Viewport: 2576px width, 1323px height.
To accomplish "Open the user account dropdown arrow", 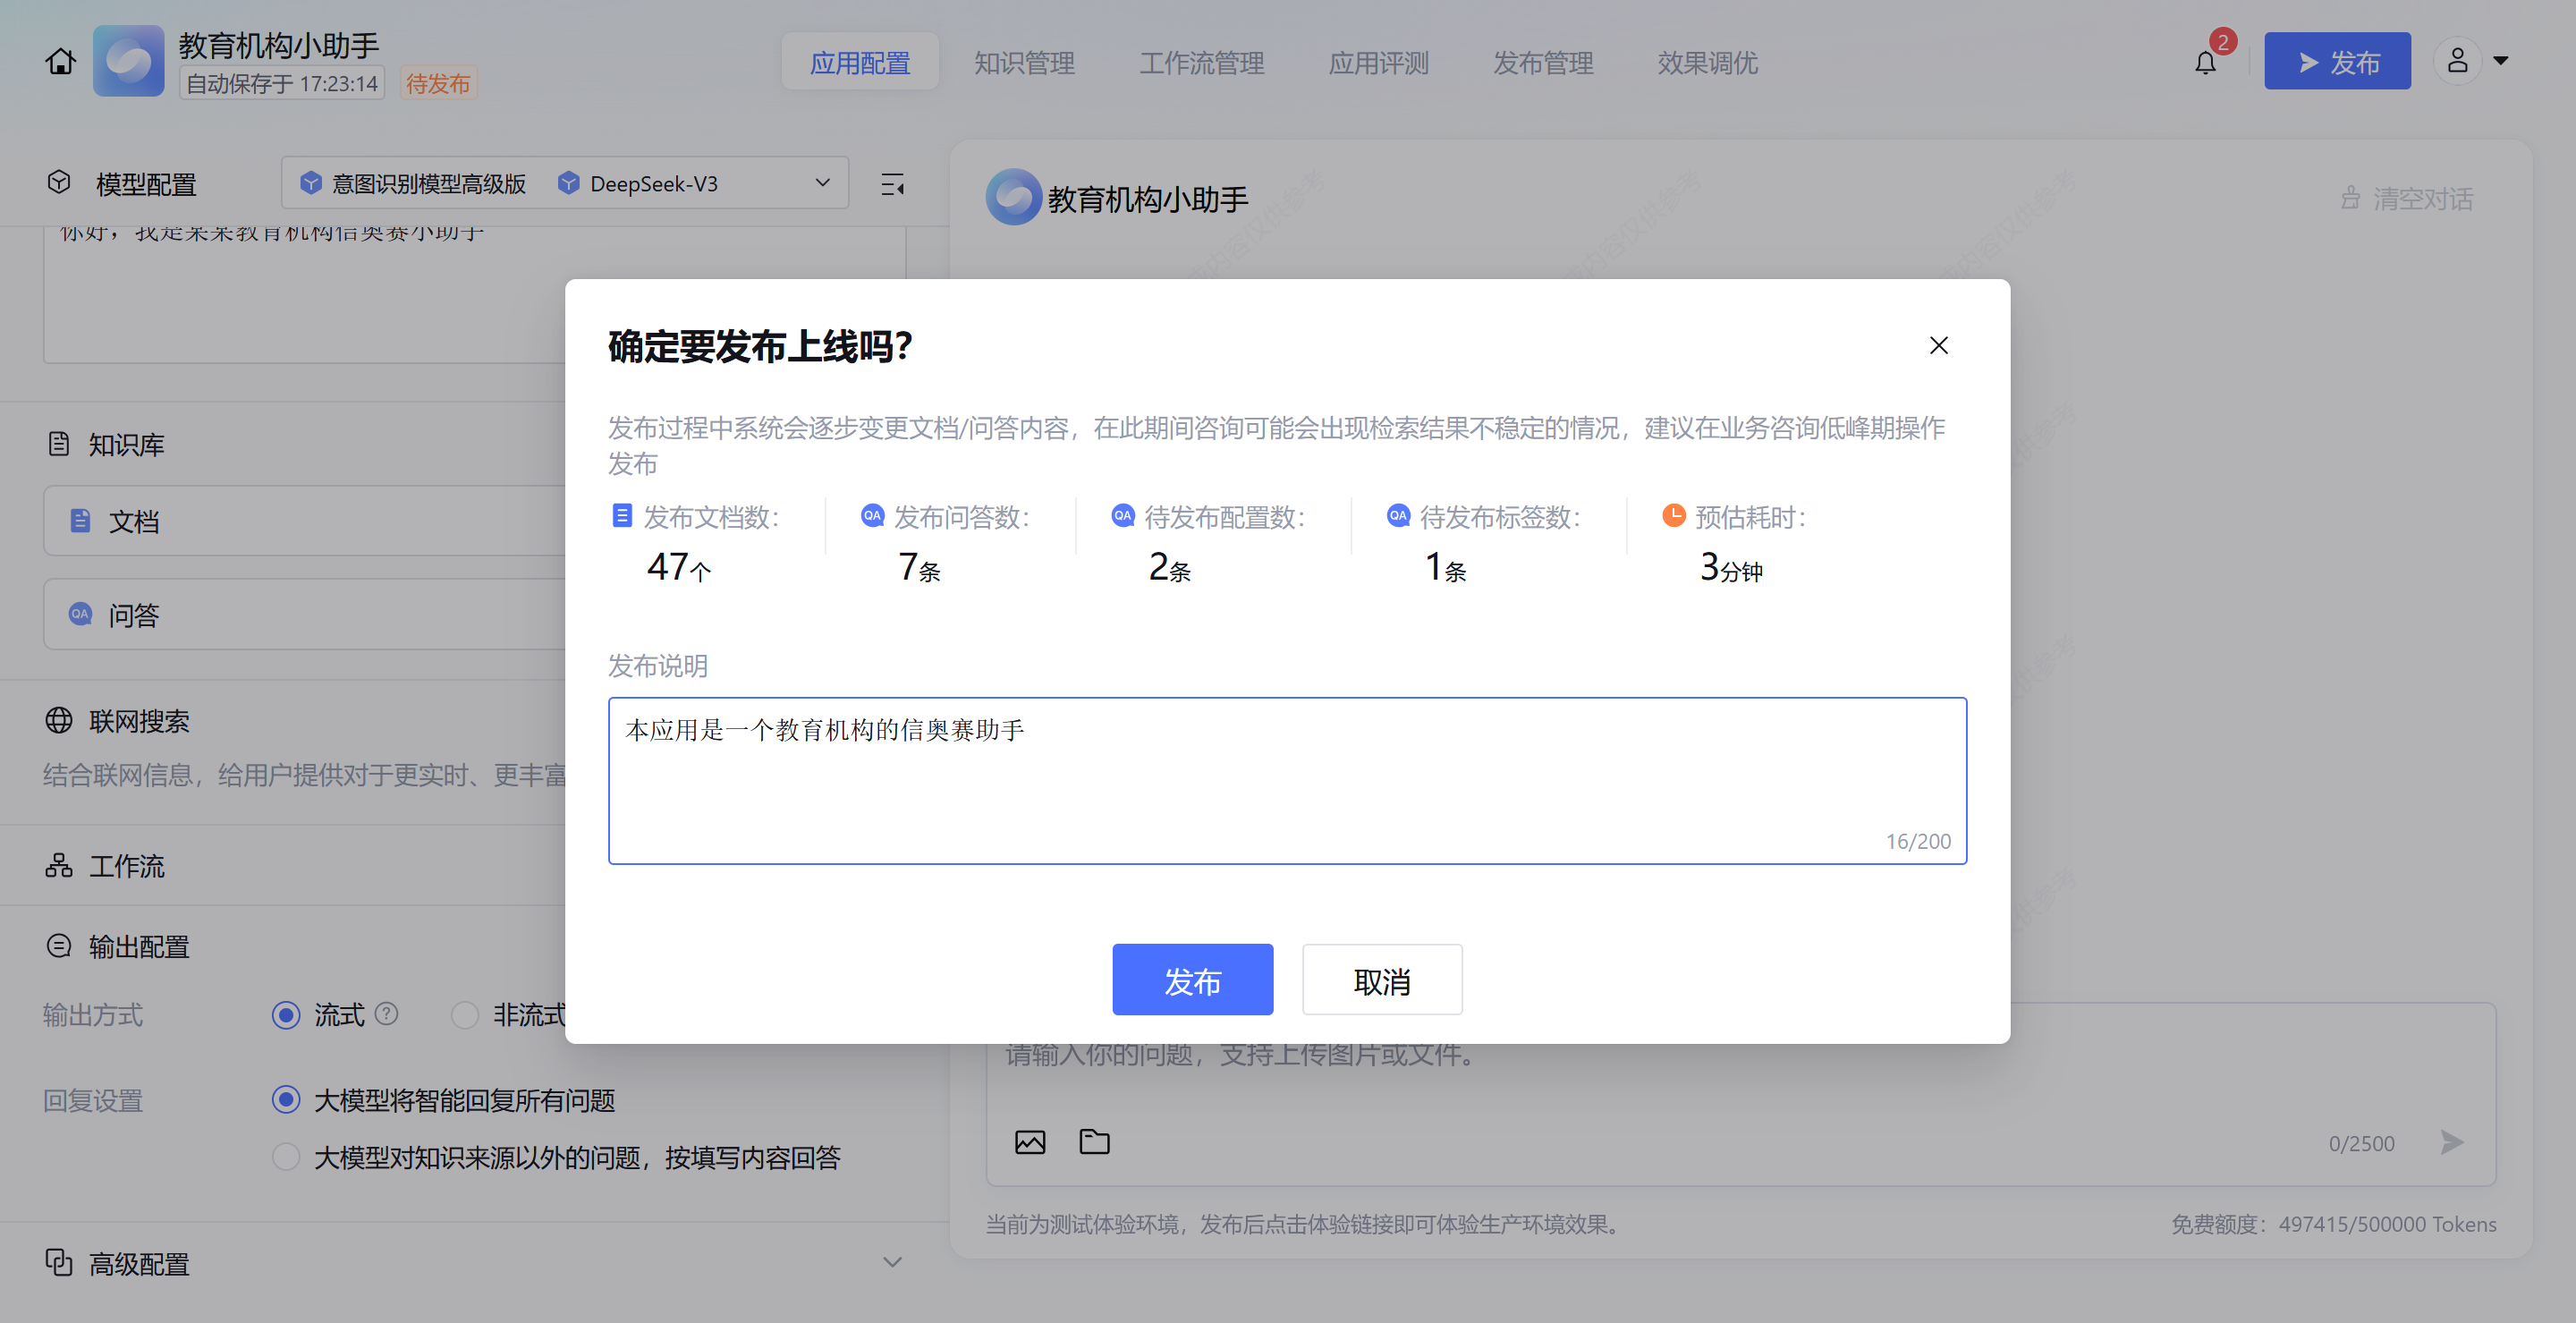I will (x=2500, y=61).
